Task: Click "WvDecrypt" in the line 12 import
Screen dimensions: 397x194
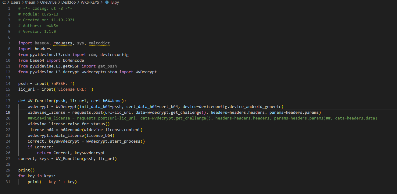Action: click(146, 72)
